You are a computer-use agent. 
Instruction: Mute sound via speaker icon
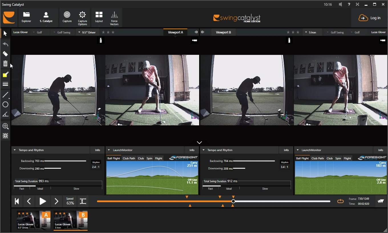(340, 5)
